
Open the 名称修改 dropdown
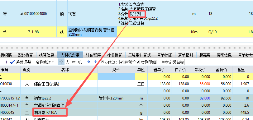45,62
